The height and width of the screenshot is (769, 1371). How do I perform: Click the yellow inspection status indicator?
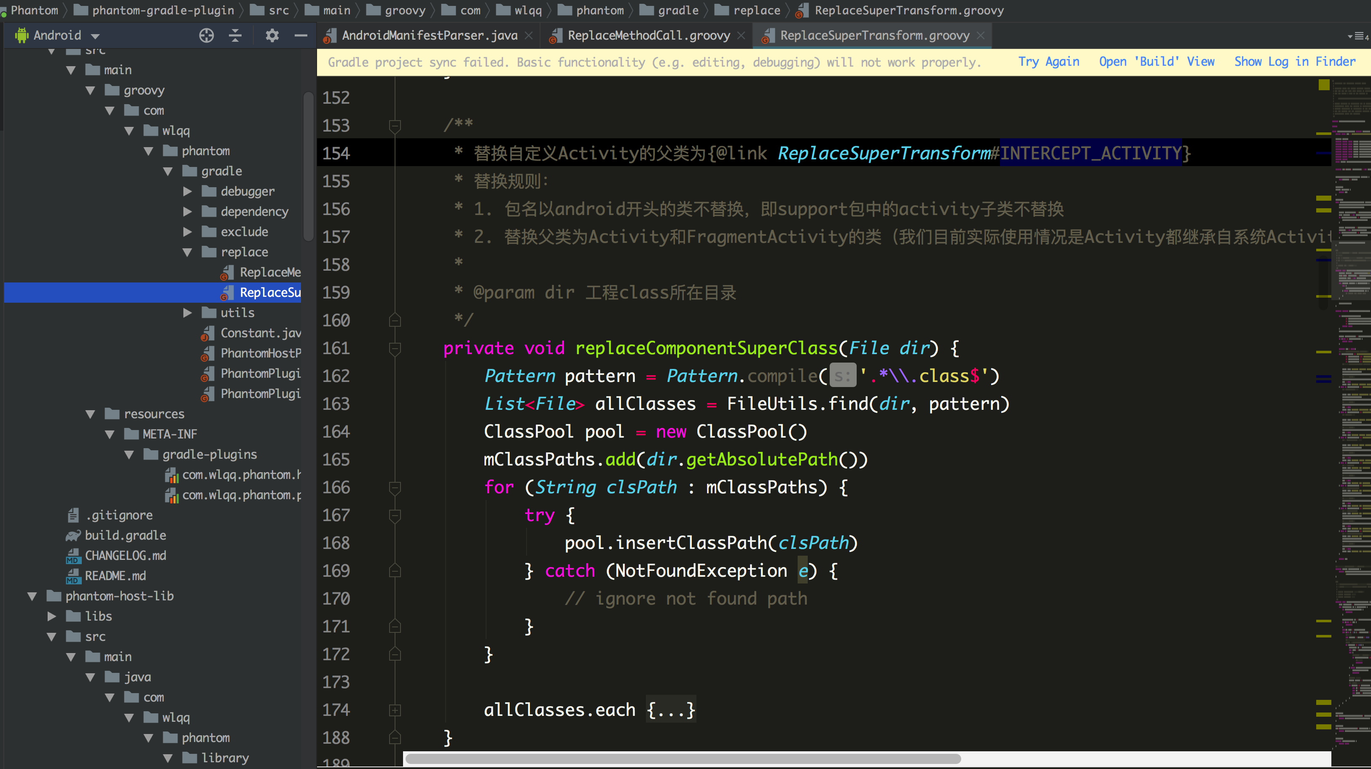point(1324,85)
